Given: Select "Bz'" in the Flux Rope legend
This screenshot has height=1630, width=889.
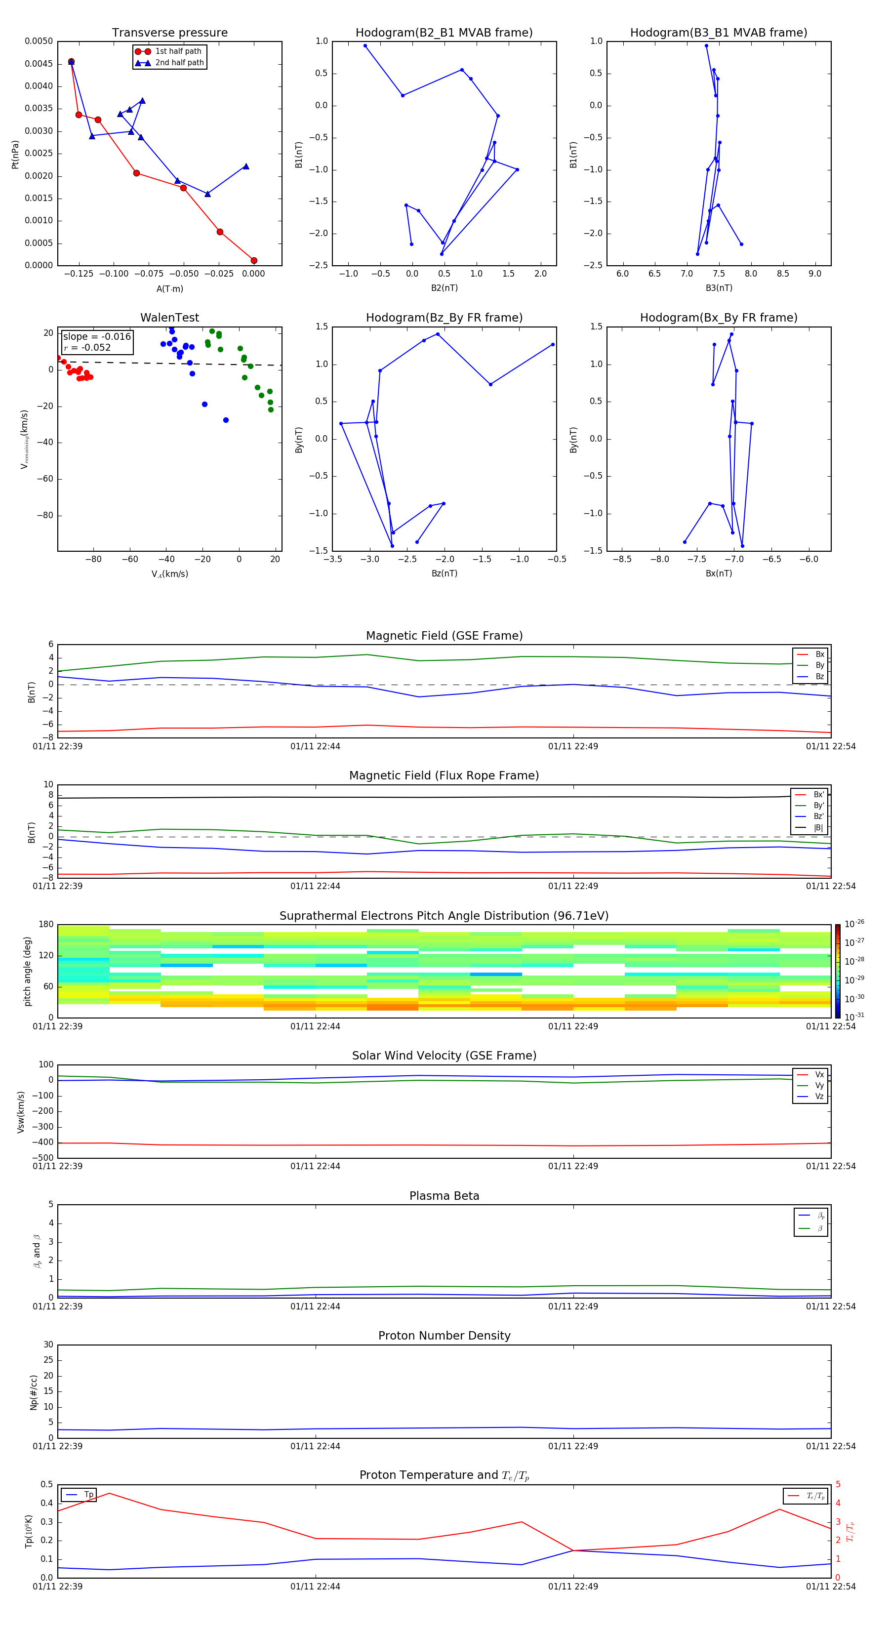Looking at the screenshot, I should pyautogui.click(x=810, y=817).
